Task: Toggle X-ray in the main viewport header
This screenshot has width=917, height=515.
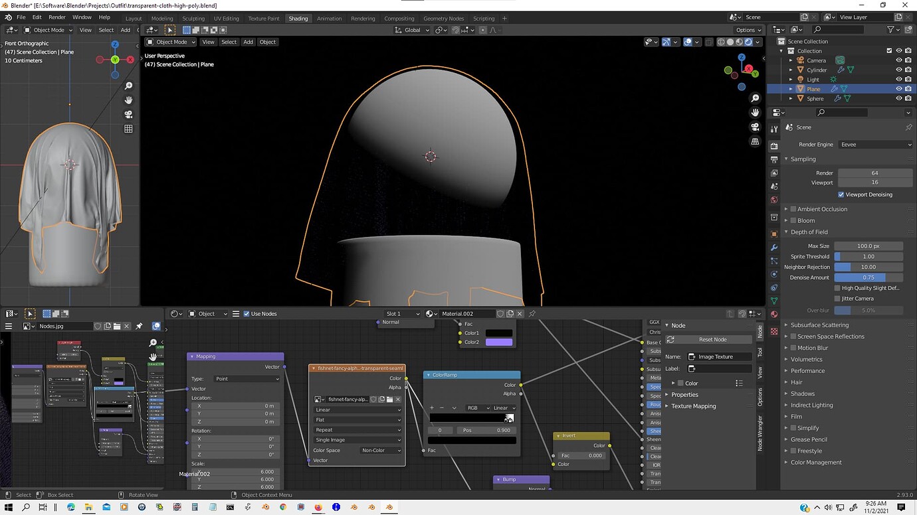Action: point(709,42)
